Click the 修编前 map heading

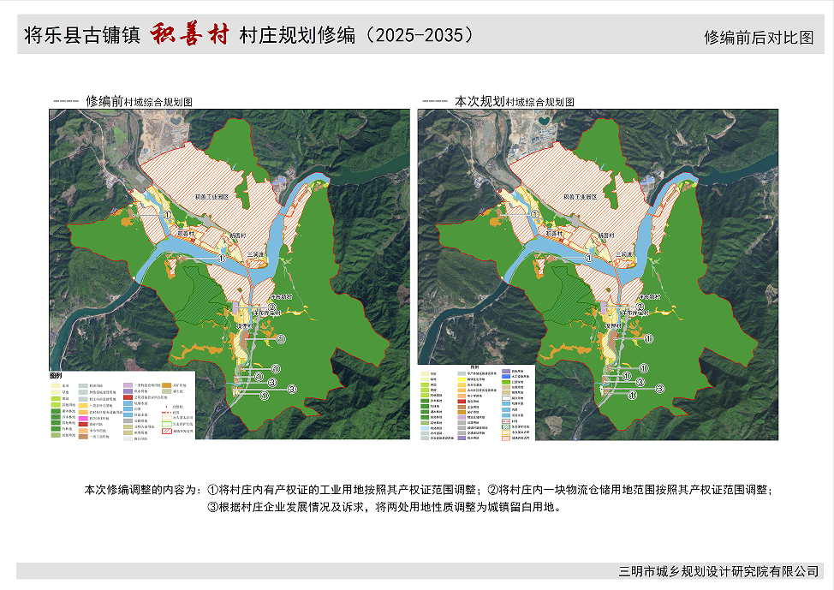click(x=104, y=100)
